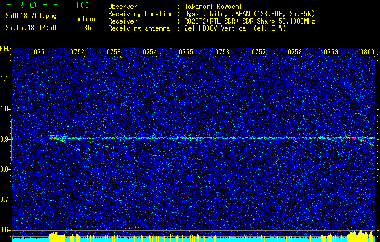Viewport: 380px width, 242px height.
Task: Click the 0.8 kHz axis label
Action: coord(5,169)
